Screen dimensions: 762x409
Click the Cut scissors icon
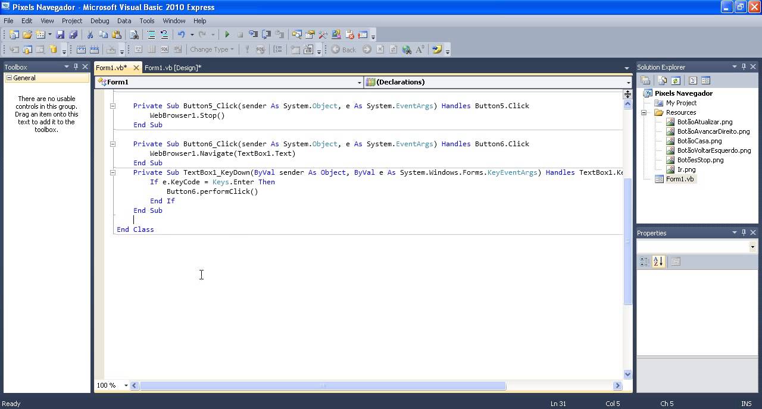point(90,35)
